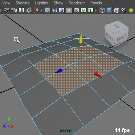Open the Image Plane icon
This screenshot has height=135, width=135.
coord(29,10)
